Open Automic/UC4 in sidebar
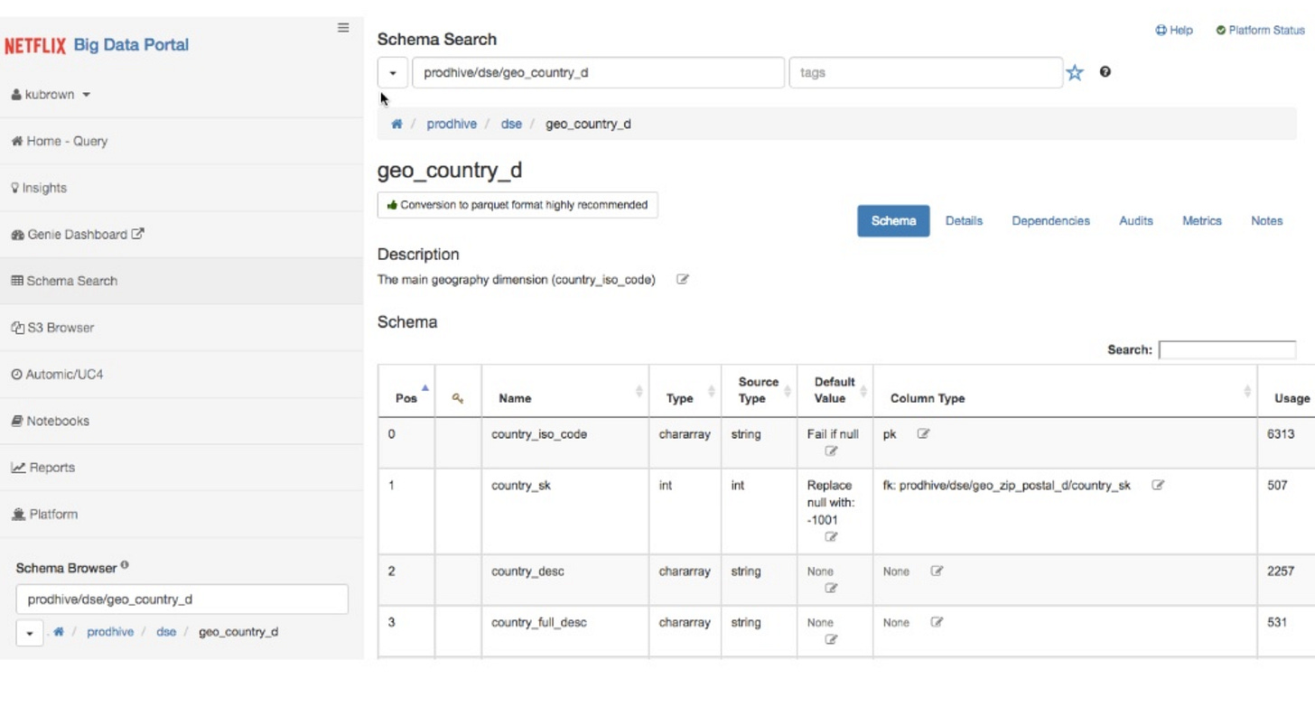The width and height of the screenshot is (1315, 706). click(181, 375)
